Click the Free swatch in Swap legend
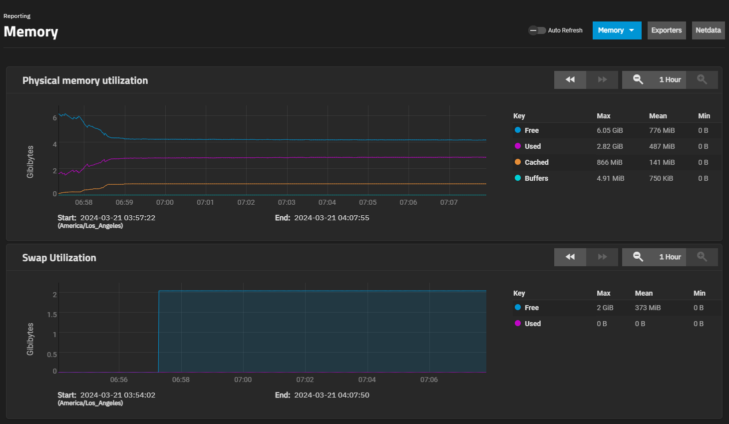This screenshot has height=424, width=729. 518,308
